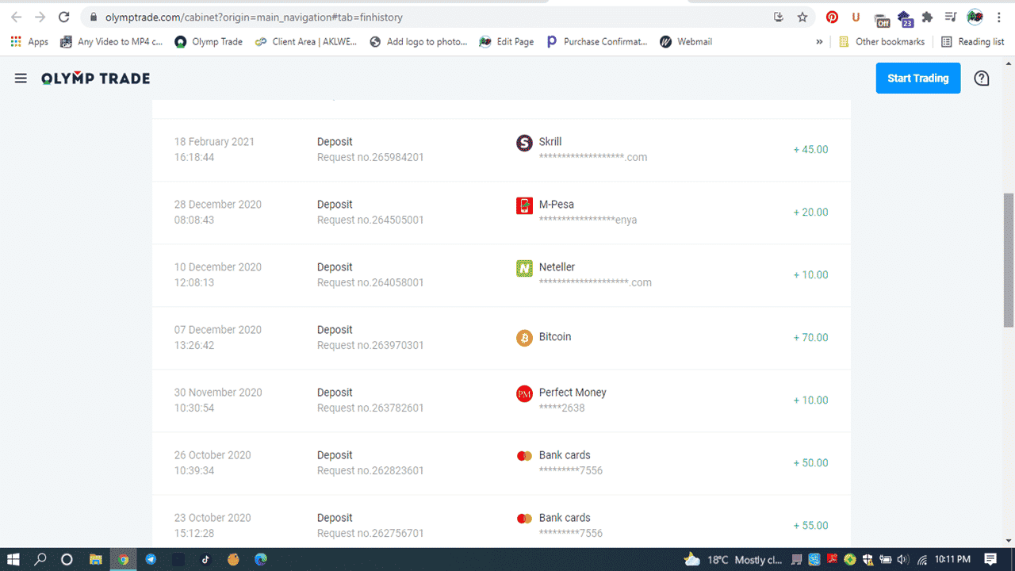This screenshot has height=571, width=1015.
Task: Click the Olymp Trade logo
Action: (96, 79)
